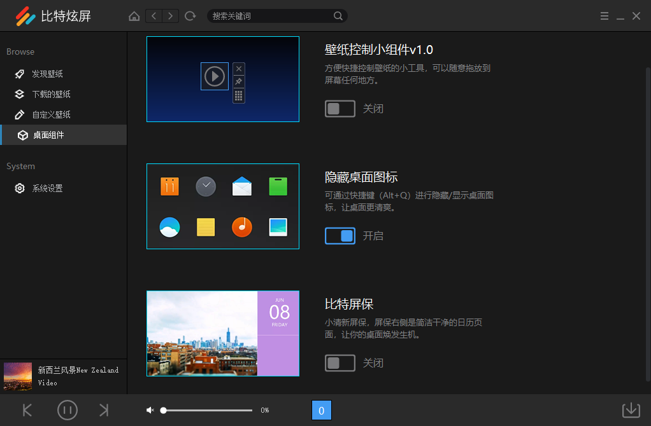Click the 比特炫屏 logo icon
Screen dimensions: 651x426
tap(25, 16)
